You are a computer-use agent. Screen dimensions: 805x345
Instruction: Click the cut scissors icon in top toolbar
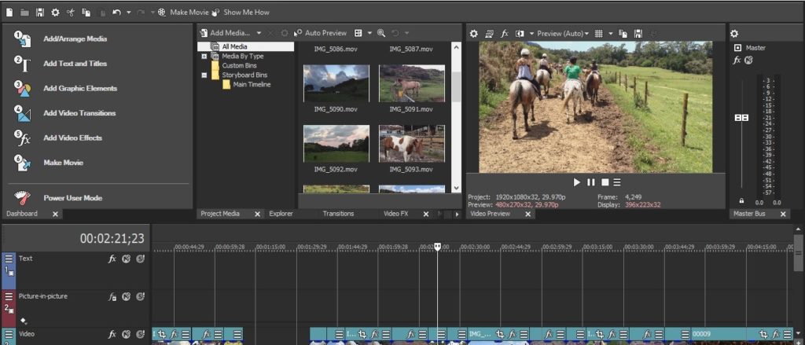70,13
